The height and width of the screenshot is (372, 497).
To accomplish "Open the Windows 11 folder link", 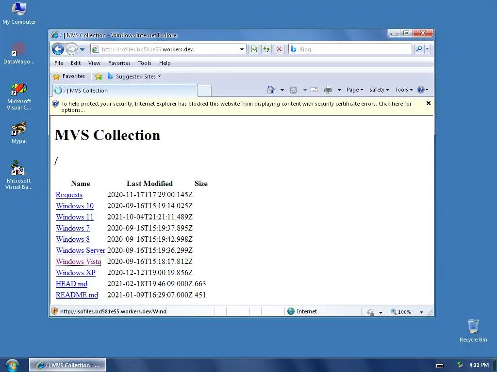I will 75,217.
